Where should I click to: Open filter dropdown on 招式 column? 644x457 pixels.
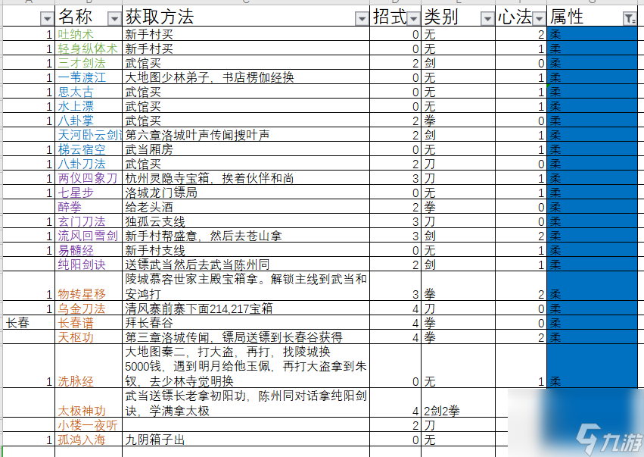point(414,18)
